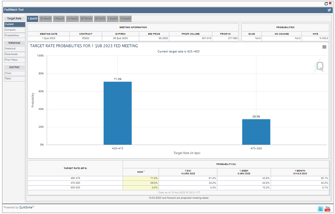Open Compare in the sidebar
The image size is (335, 214).
tap(14, 30)
